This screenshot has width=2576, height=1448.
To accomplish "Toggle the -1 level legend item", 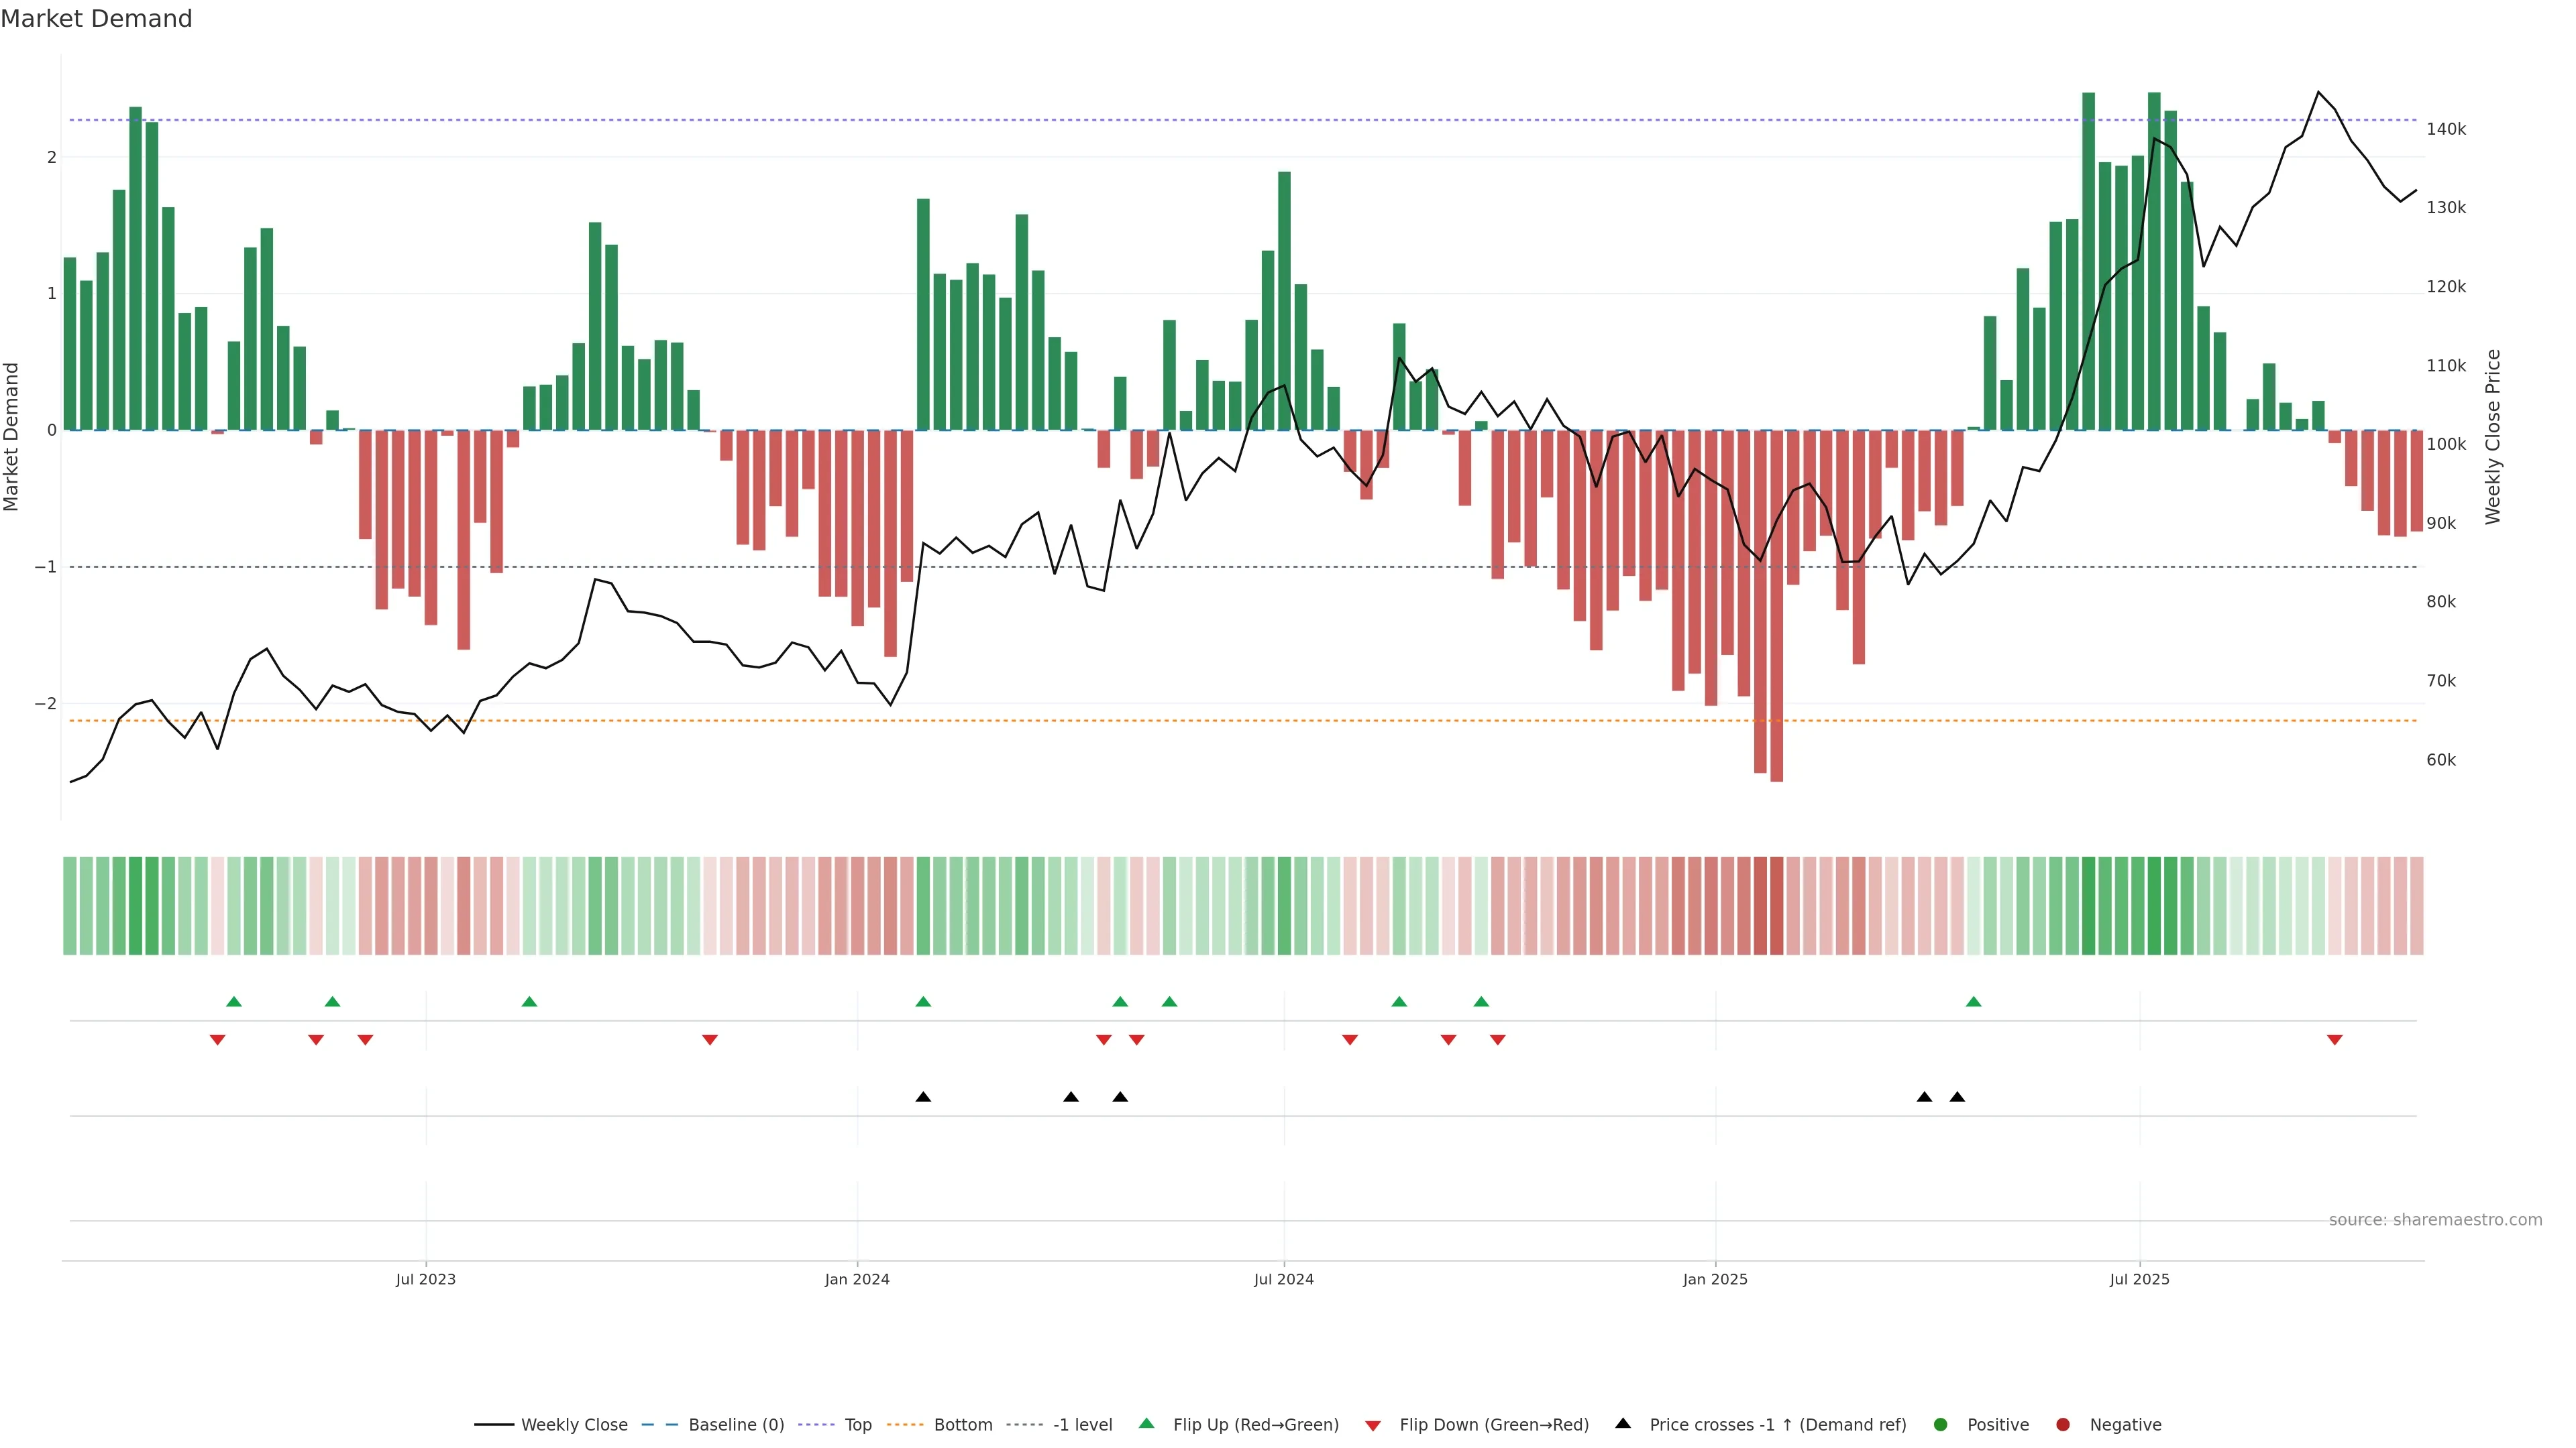I will [x=1082, y=1425].
